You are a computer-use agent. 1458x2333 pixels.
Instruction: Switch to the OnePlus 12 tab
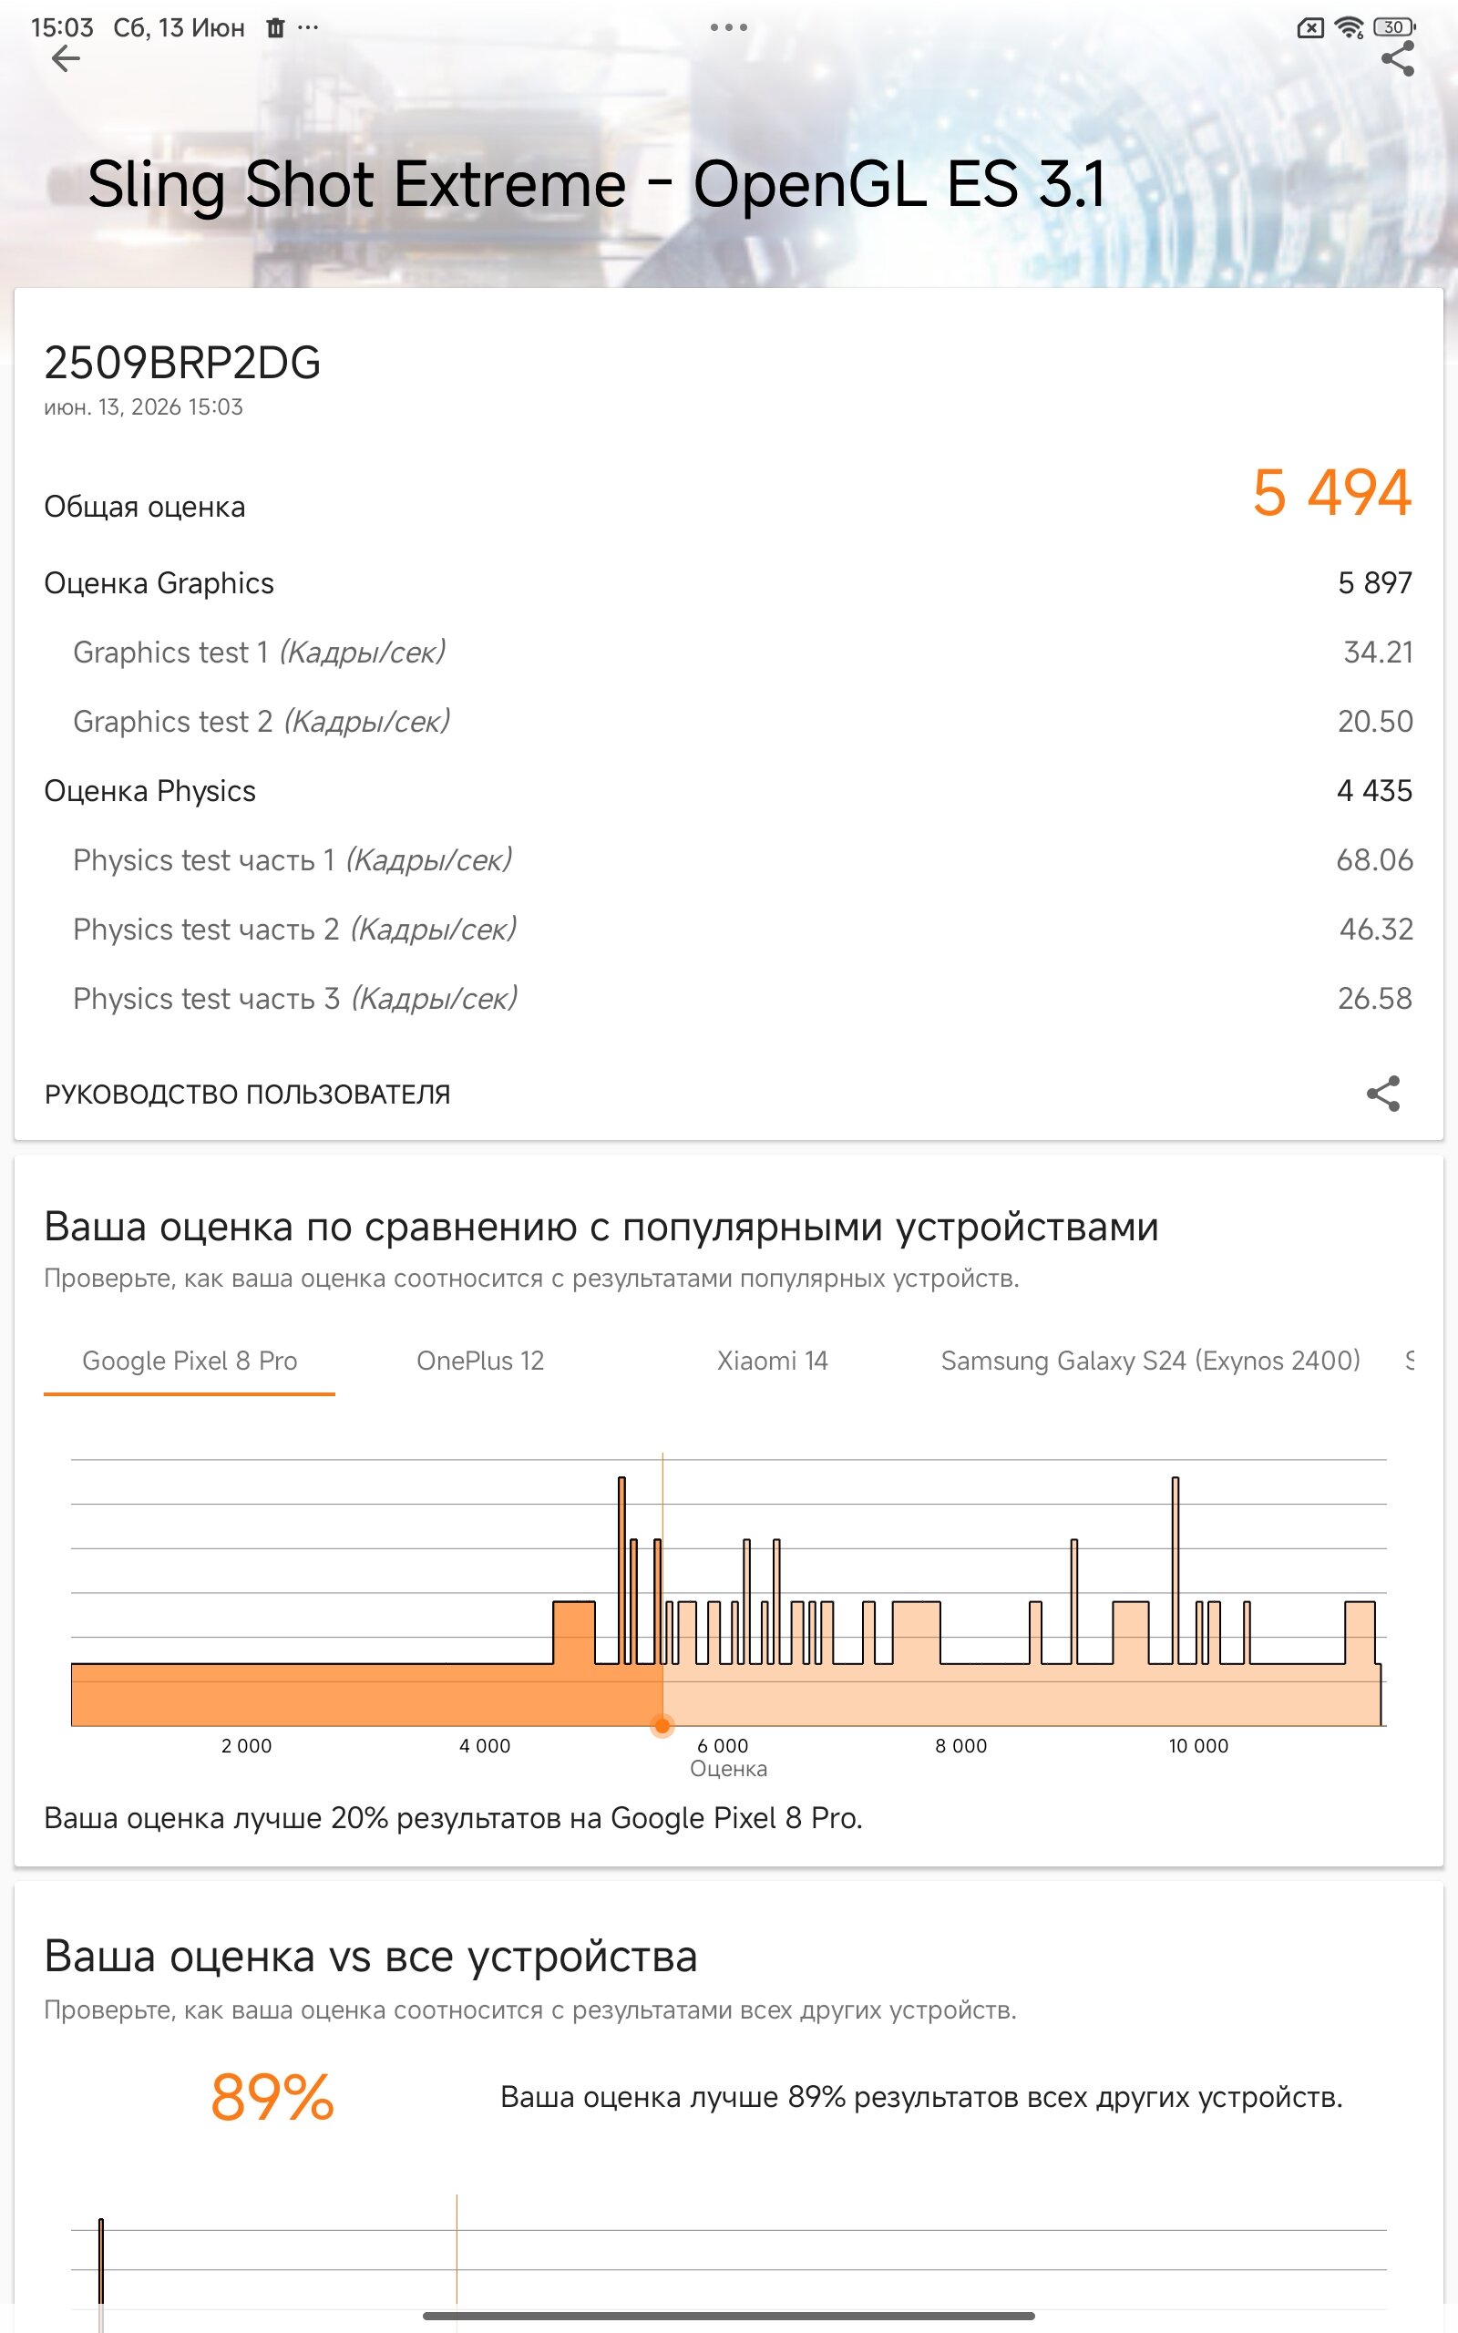(x=480, y=1361)
